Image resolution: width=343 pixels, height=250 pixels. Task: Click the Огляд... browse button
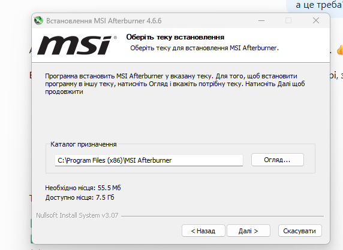tap(278, 160)
